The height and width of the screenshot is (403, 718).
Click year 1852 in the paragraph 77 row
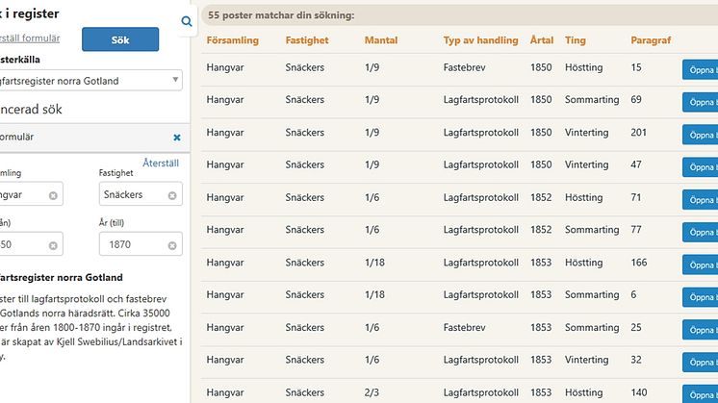(x=541, y=230)
